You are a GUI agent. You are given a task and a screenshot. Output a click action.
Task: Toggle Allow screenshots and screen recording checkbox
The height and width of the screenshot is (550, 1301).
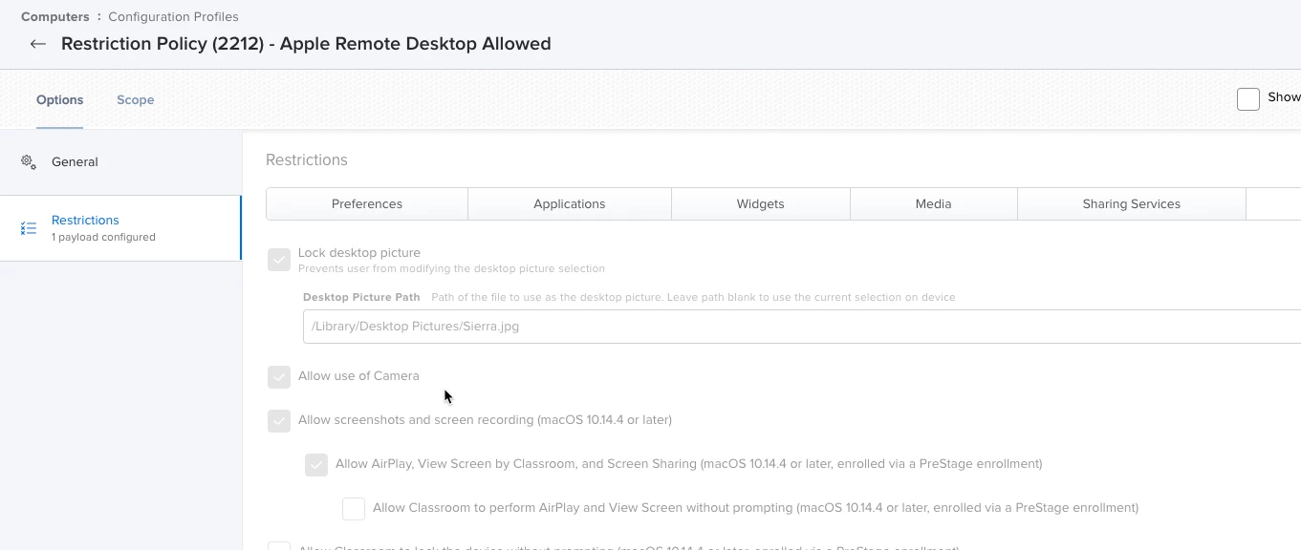click(x=279, y=420)
